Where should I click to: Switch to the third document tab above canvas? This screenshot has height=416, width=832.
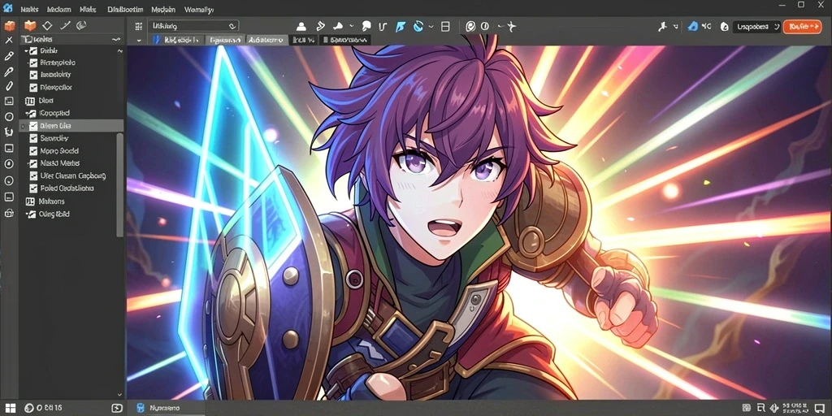(266, 40)
